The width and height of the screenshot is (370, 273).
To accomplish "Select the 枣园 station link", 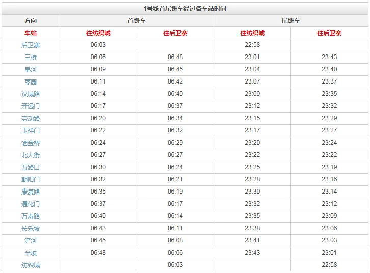I will [x=31, y=81].
